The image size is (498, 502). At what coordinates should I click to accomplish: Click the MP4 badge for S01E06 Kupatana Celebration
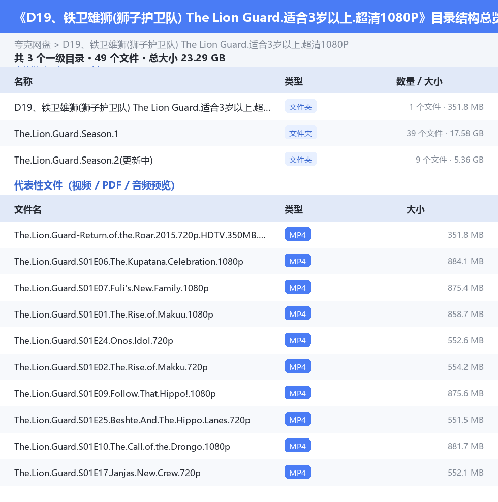coord(297,261)
